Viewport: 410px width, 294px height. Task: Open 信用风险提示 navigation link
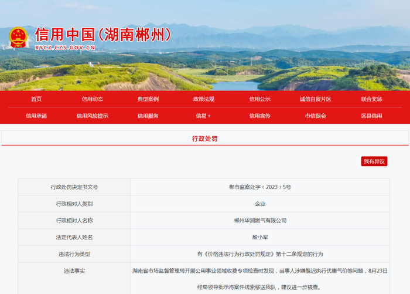click(93, 116)
